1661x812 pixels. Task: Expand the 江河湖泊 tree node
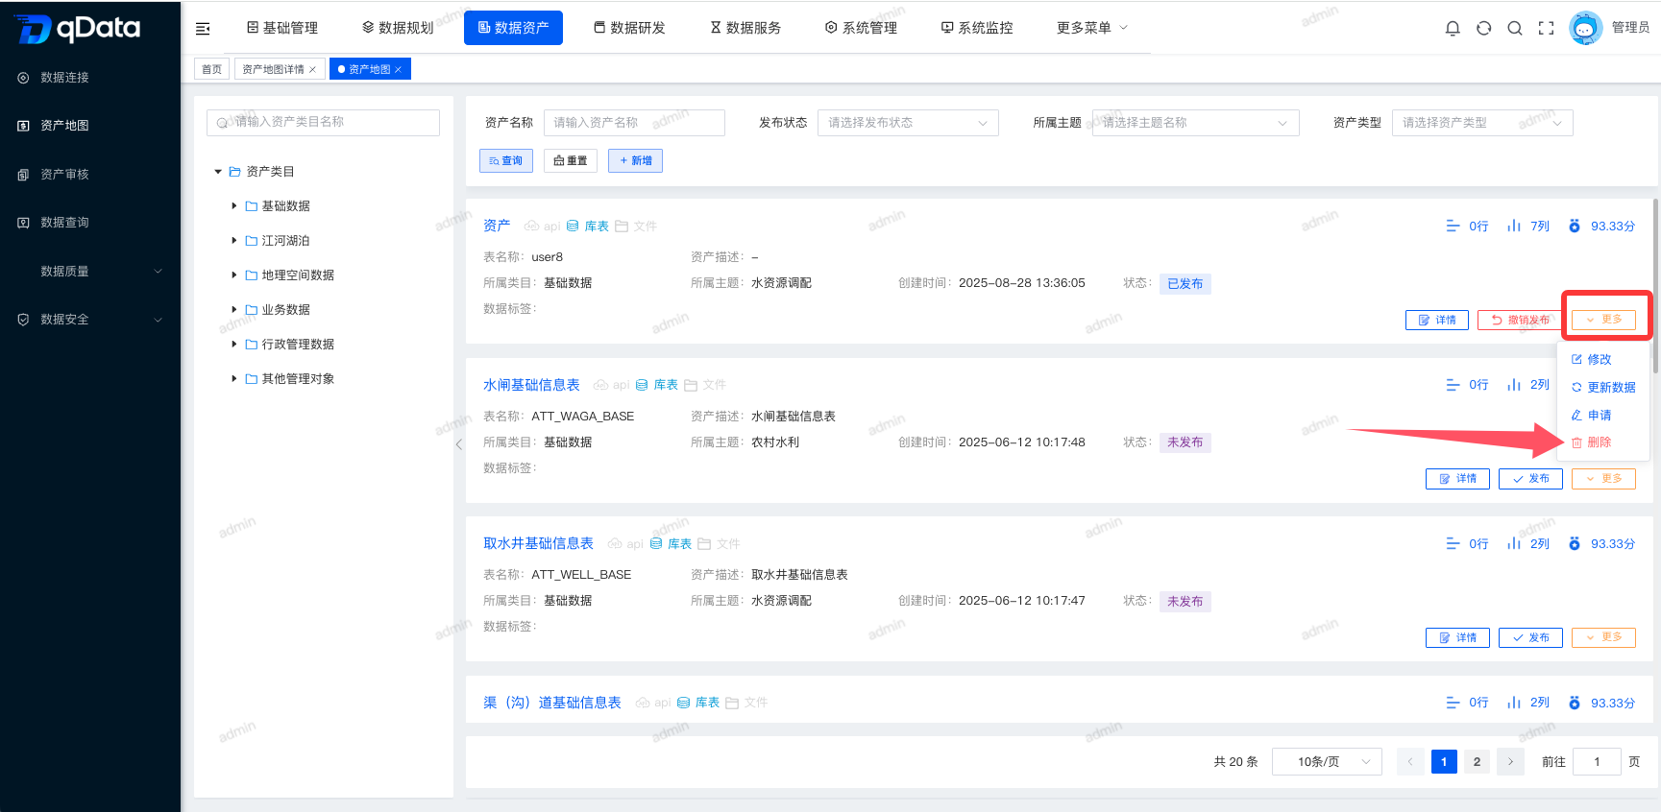click(233, 241)
